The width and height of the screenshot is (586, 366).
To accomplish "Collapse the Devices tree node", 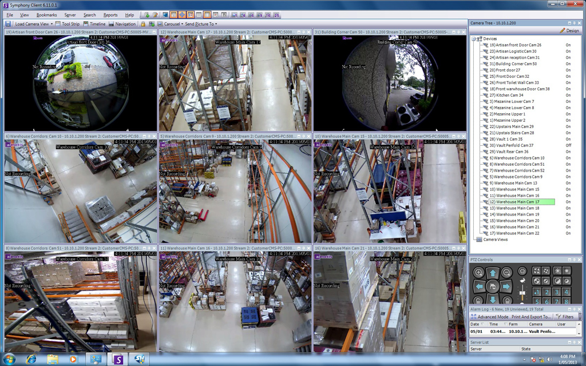I will [473, 38].
